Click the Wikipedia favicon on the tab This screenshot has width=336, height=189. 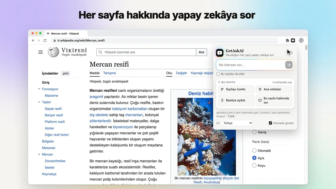[x=48, y=33]
